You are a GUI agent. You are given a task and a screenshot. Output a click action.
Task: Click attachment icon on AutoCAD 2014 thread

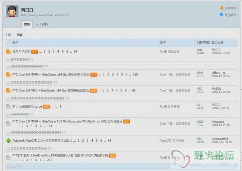(x=71, y=141)
